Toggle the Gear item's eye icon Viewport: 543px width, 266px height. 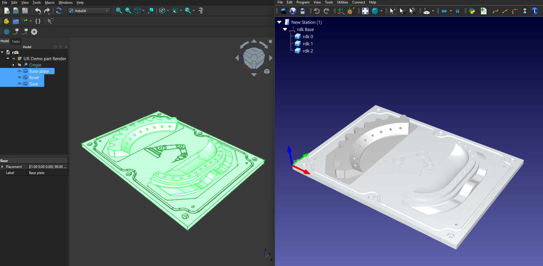(19, 84)
